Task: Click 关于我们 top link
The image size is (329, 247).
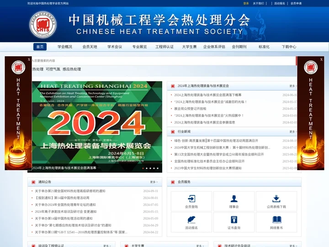Action: pyautogui.click(x=258, y=3)
